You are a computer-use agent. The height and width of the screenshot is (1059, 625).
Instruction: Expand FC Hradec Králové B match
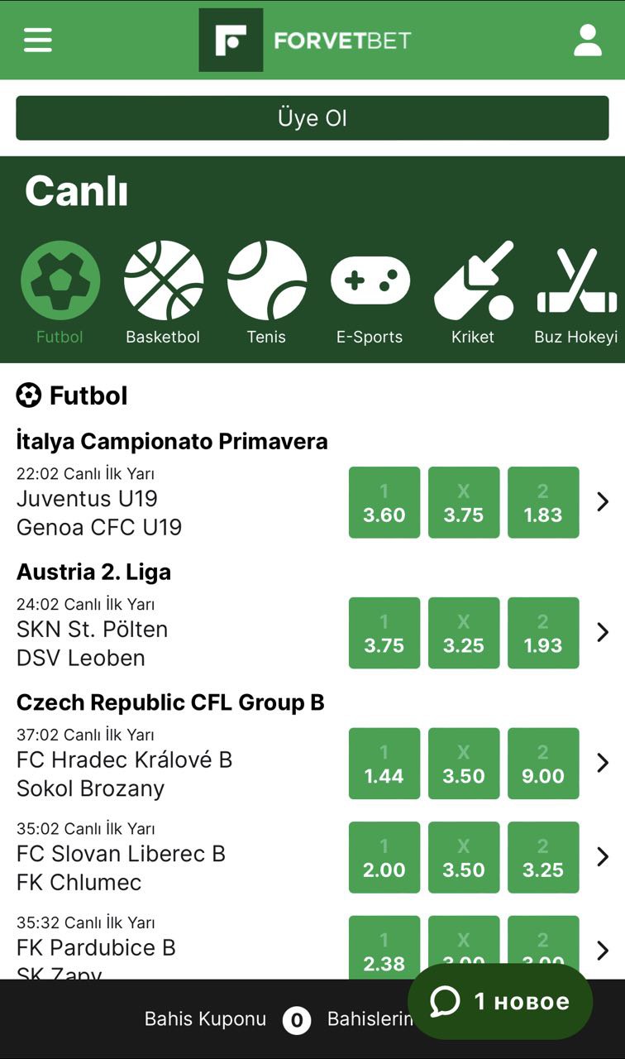click(603, 763)
